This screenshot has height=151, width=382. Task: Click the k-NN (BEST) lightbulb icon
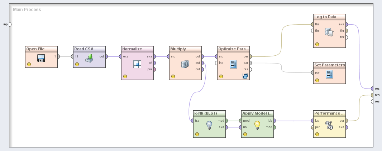[x=209, y=125]
